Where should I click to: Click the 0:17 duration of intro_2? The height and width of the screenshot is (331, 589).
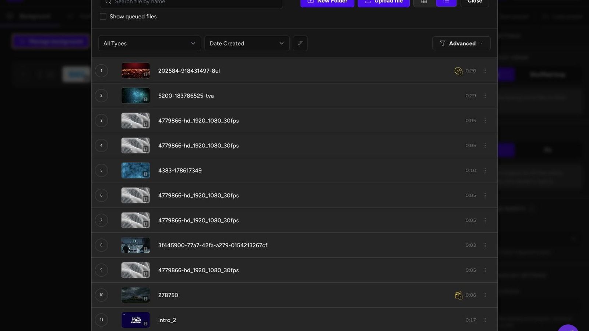pyautogui.click(x=470, y=320)
